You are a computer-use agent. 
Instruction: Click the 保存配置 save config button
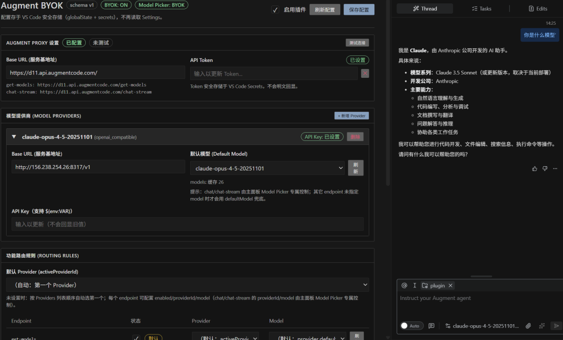[359, 10]
